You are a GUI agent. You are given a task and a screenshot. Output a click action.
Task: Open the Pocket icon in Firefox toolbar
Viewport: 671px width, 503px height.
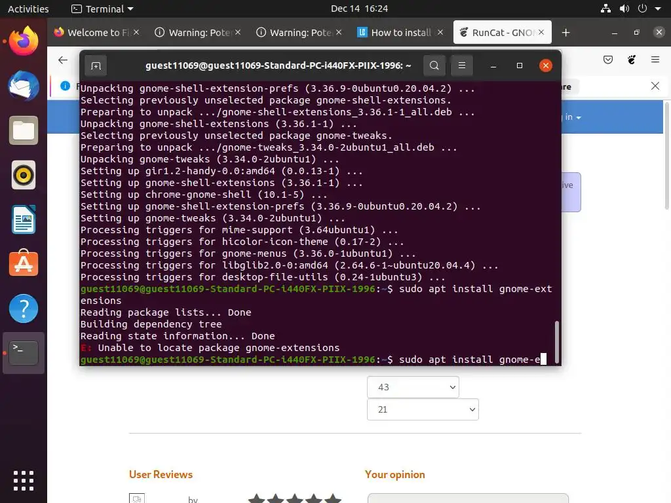(x=608, y=60)
